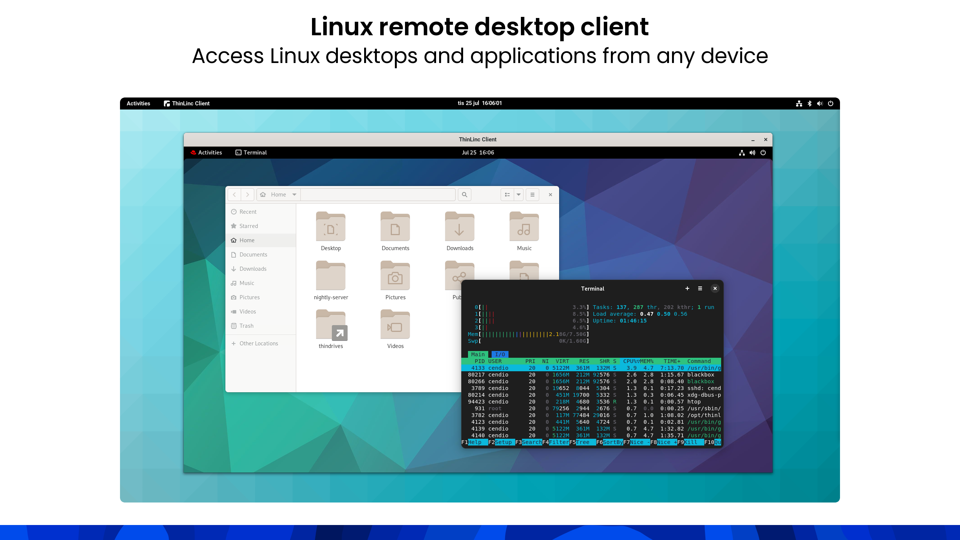Open view options dropdown arrow in Files
960x540 pixels.
click(x=519, y=195)
